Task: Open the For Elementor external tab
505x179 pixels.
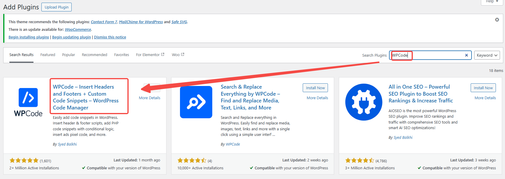Action: (150, 55)
